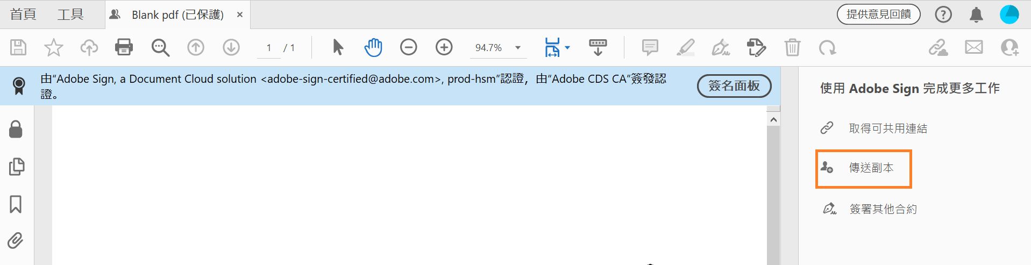
Task: Open the Attachments paperclip panel
Action: pos(16,240)
